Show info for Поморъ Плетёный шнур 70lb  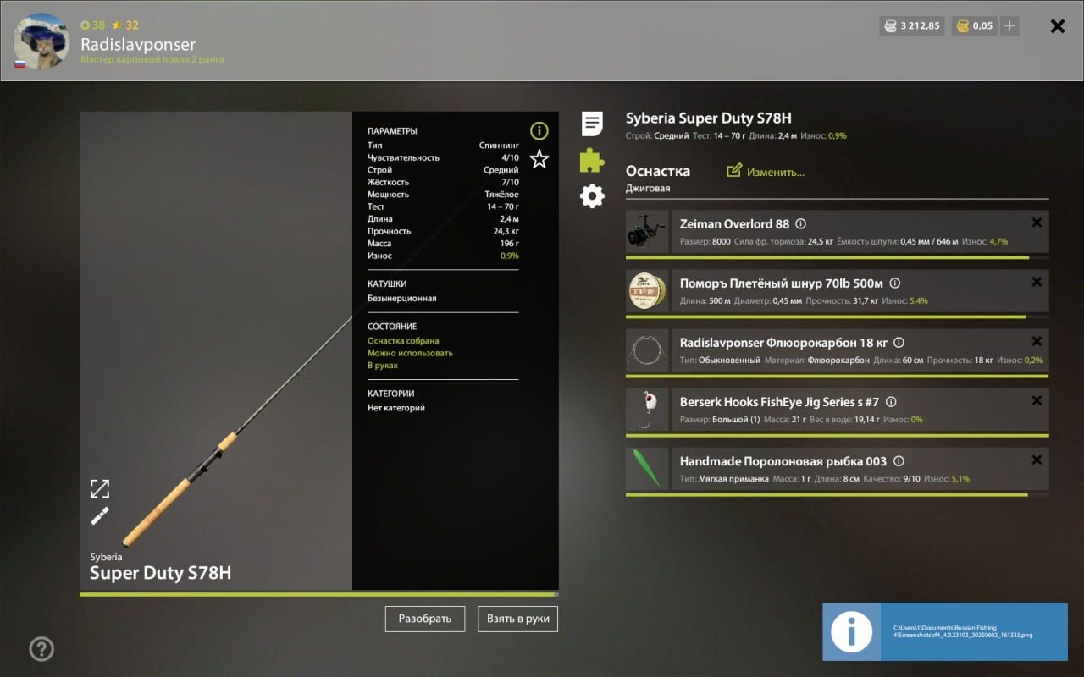[895, 283]
